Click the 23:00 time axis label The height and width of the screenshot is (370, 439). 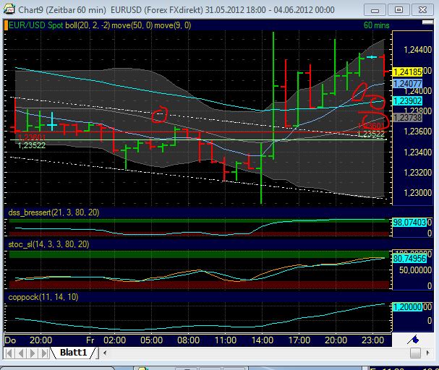[372, 340]
